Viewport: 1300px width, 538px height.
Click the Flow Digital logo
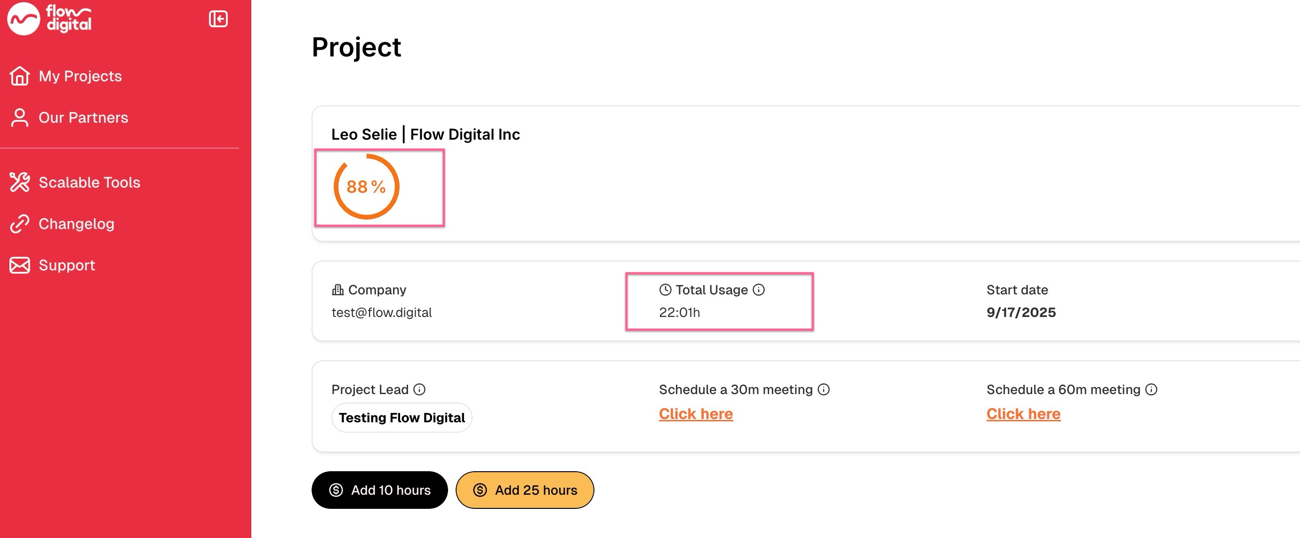(x=49, y=19)
